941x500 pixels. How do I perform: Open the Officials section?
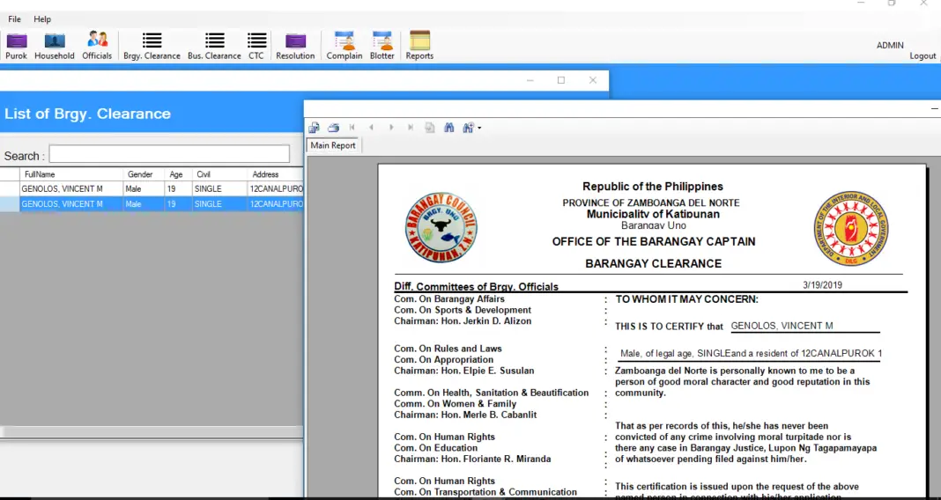click(x=97, y=46)
